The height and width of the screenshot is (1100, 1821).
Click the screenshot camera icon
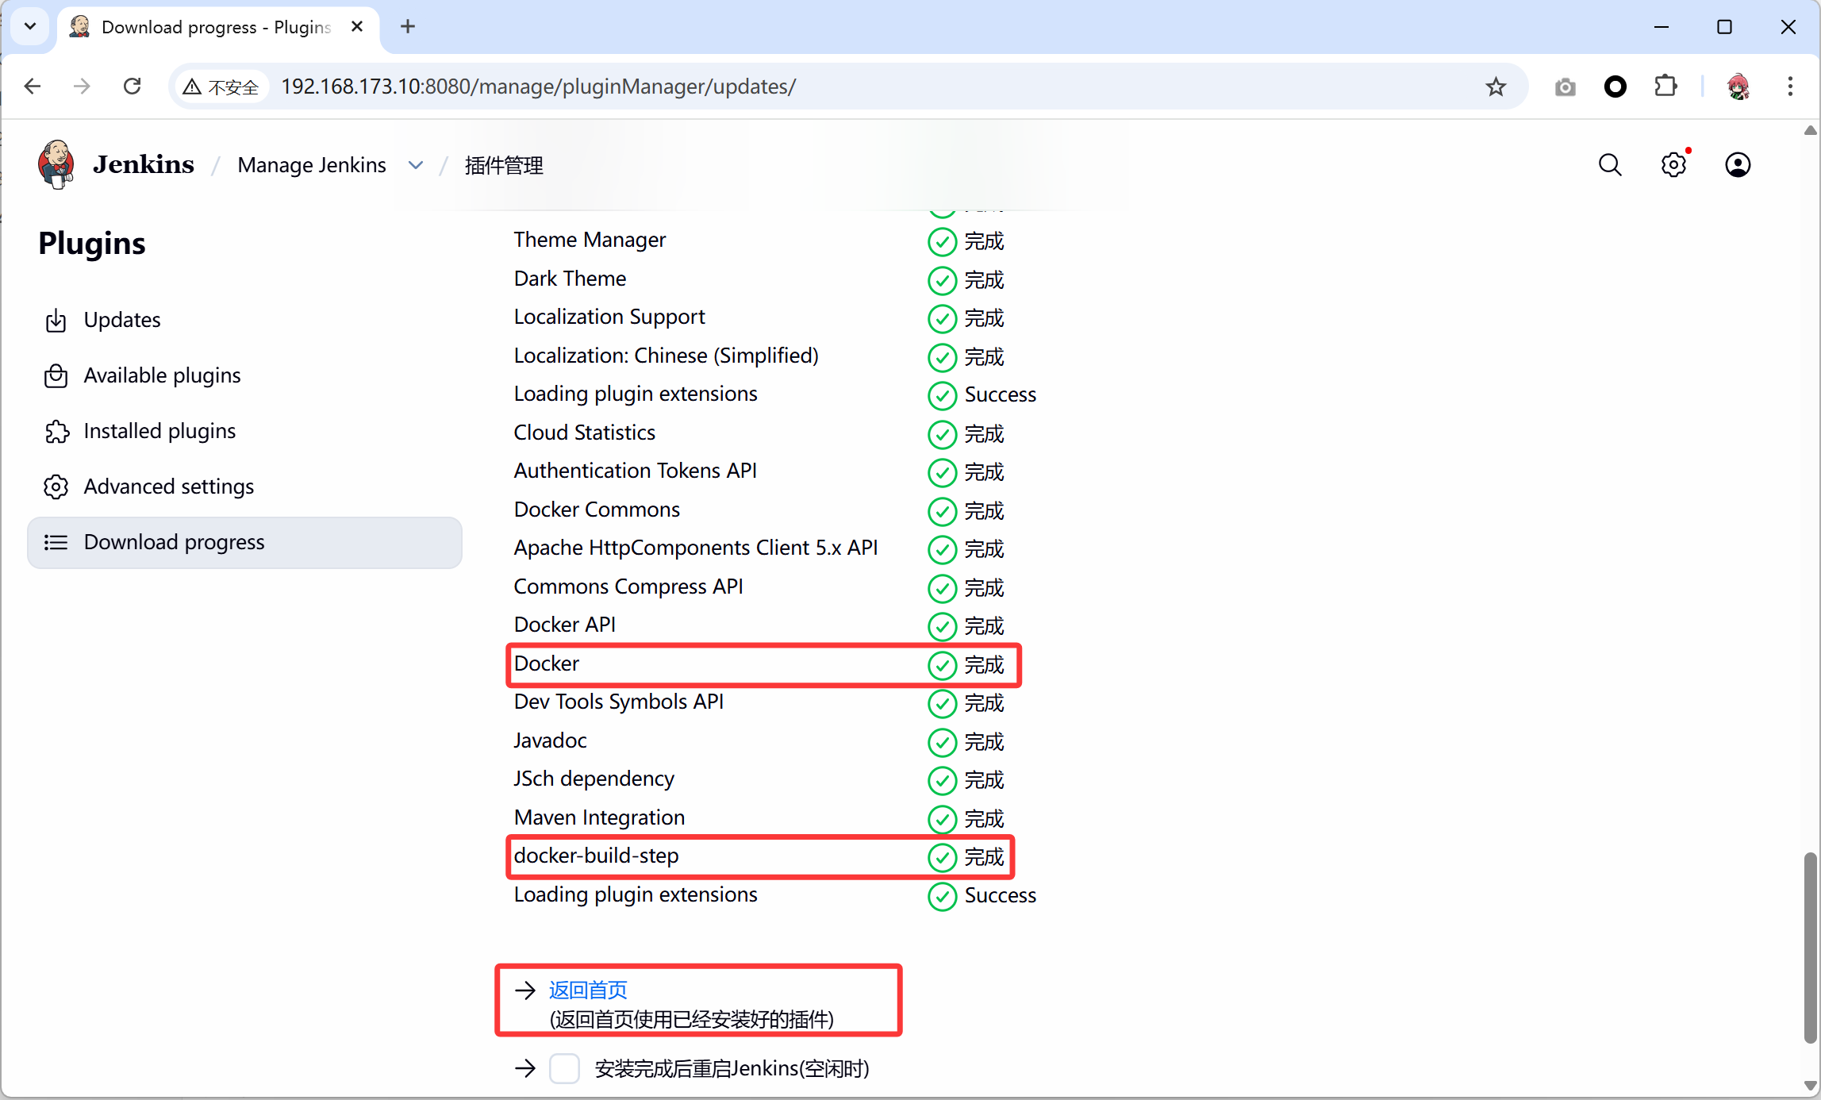click(1565, 87)
